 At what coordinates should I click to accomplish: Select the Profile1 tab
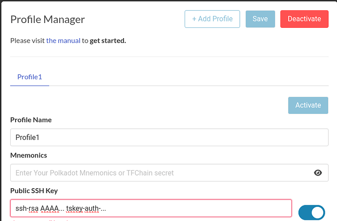click(30, 77)
